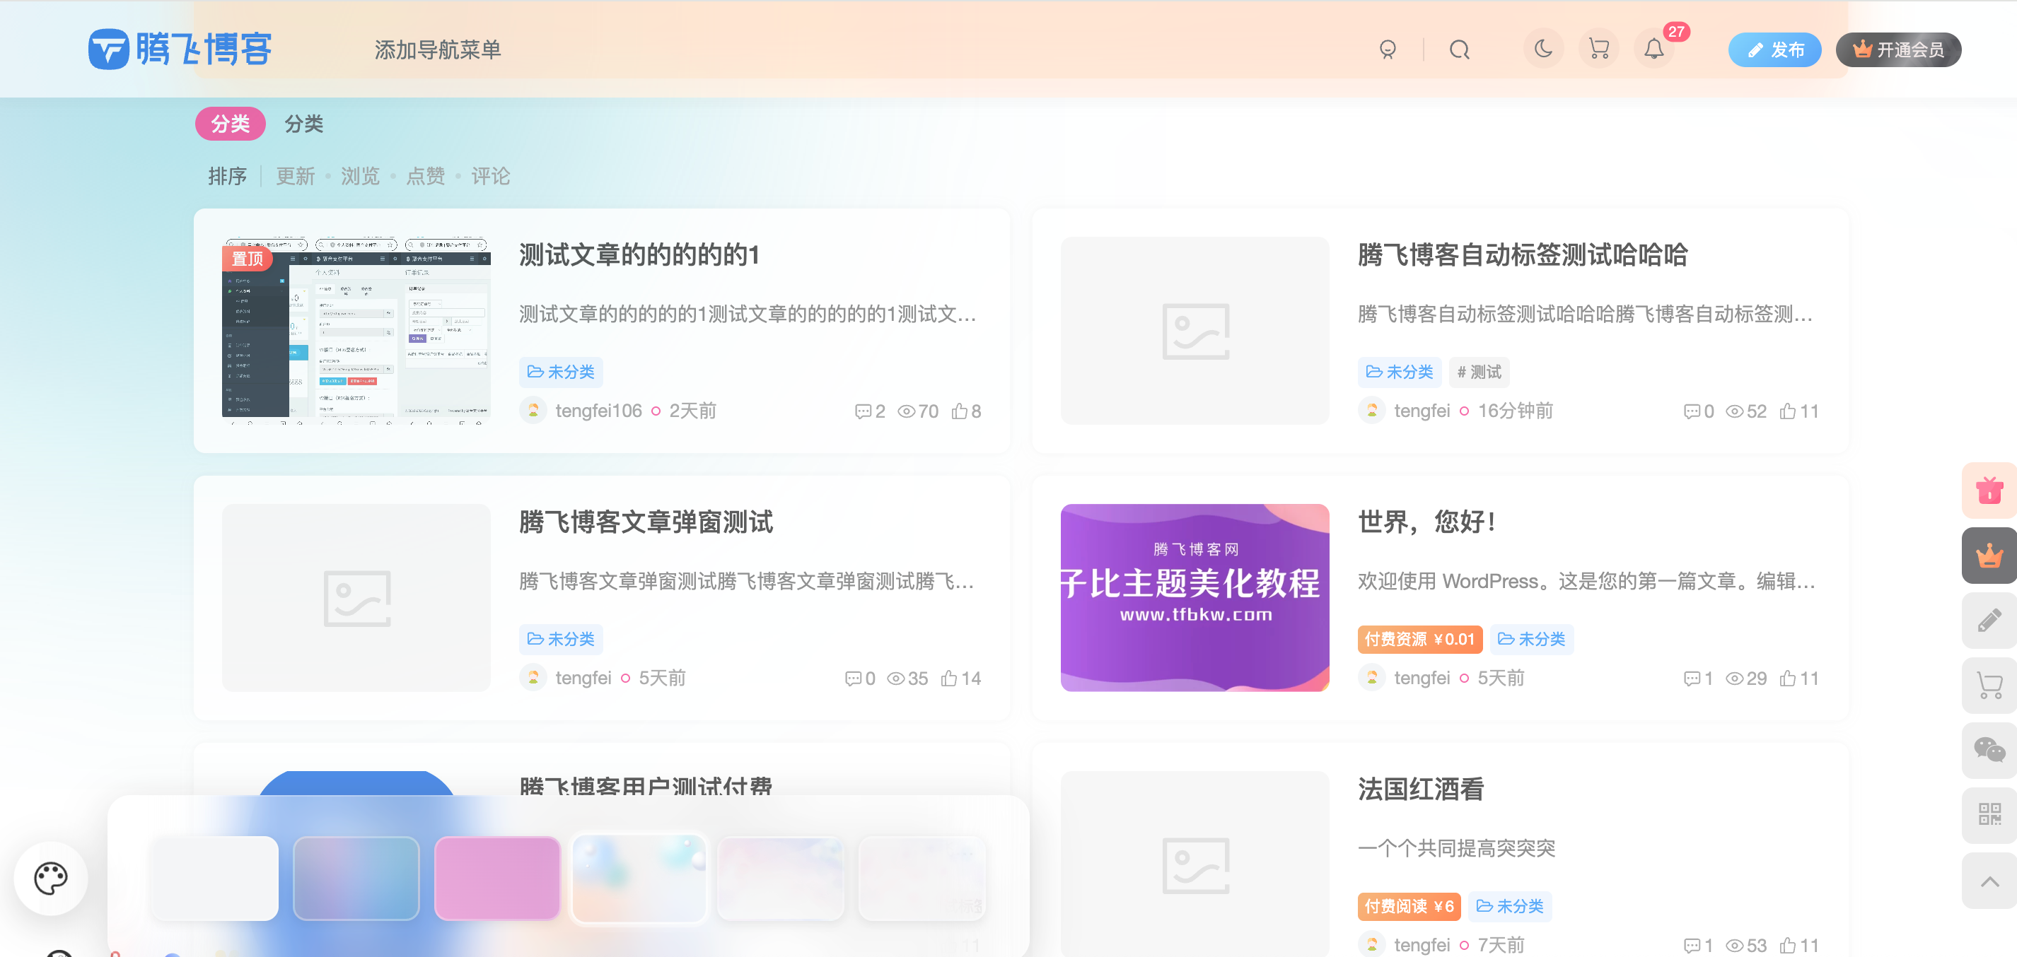Click the 发布 publish button

1774,49
